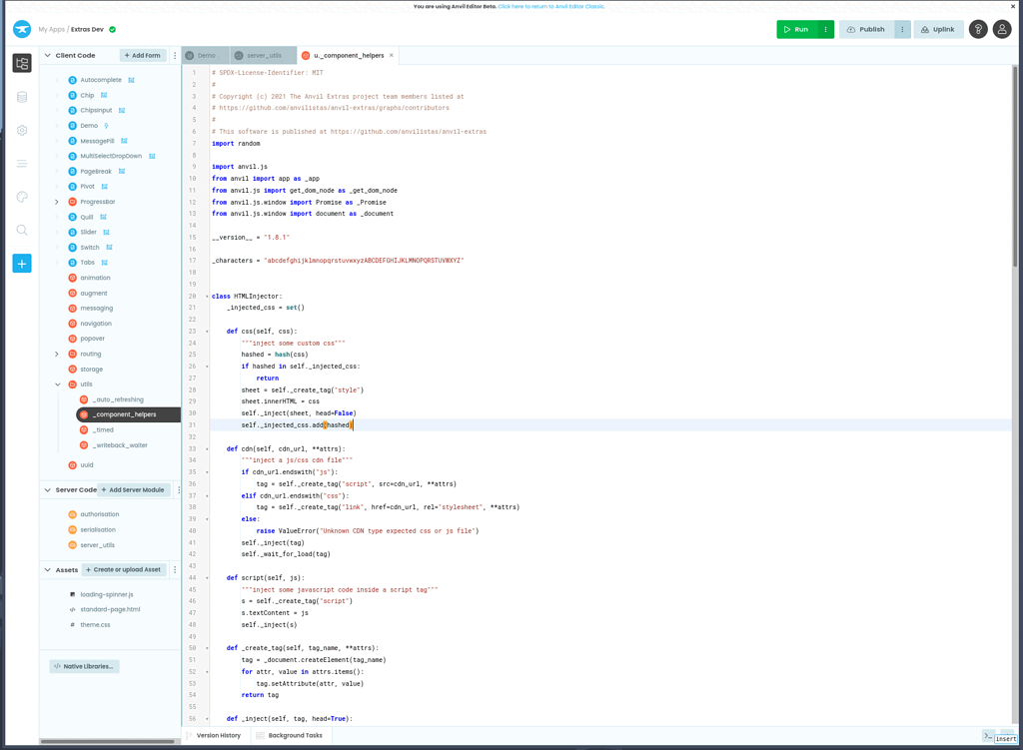Open the Run button dropdown menu
The width and height of the screenshot is (1023, 750).
827,29
